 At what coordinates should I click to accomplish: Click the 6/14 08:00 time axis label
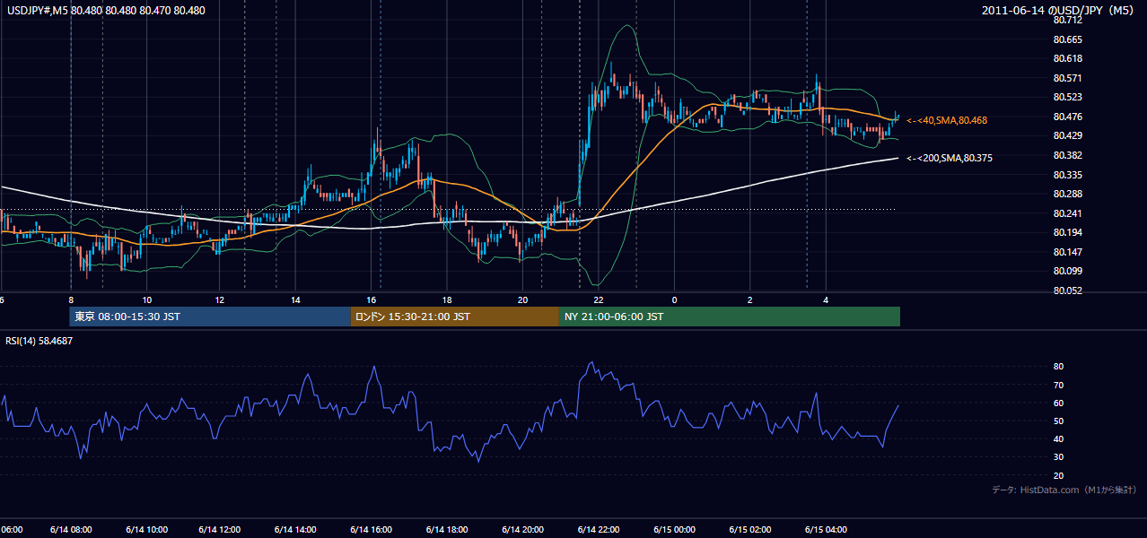[x=71, y=530]
